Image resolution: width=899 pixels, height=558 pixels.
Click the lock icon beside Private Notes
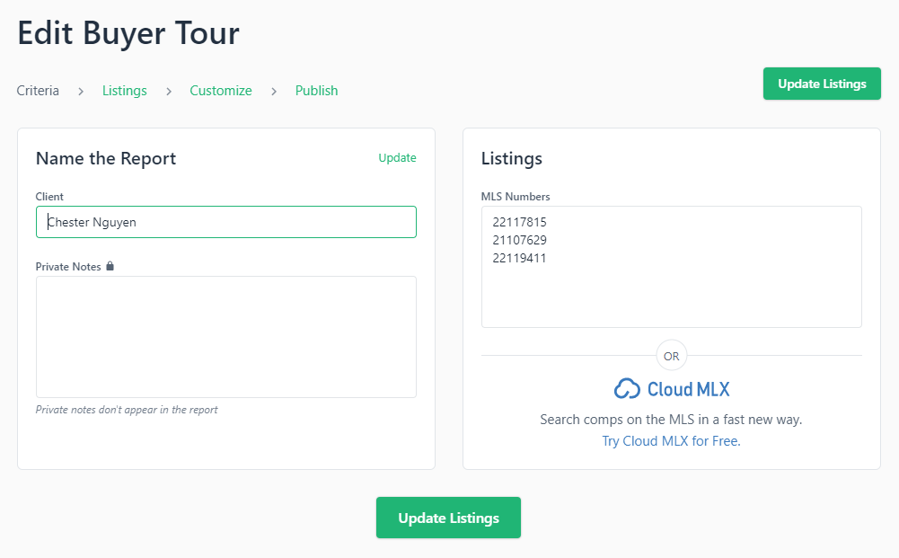pyautogui.click(x=112, y=266)
